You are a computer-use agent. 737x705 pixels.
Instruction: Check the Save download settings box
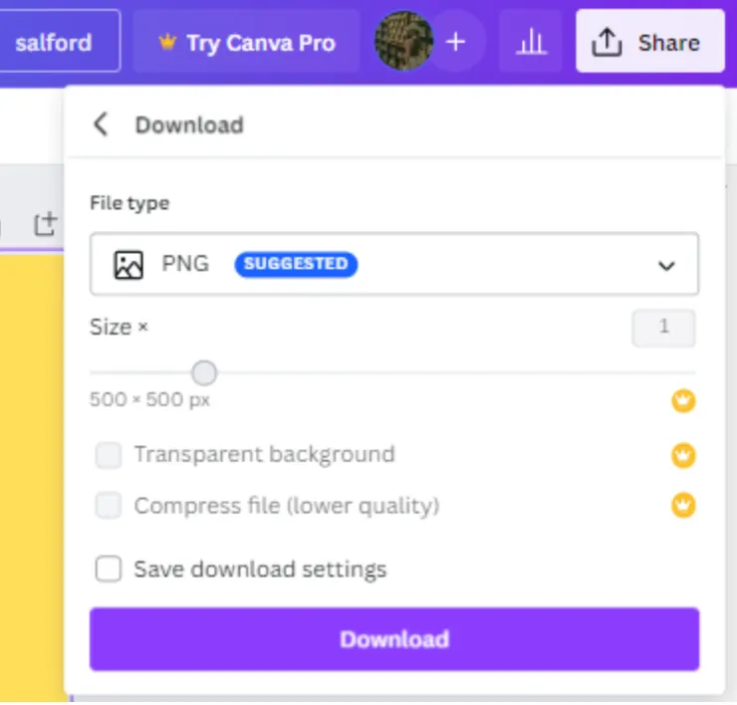pos(108,570)
